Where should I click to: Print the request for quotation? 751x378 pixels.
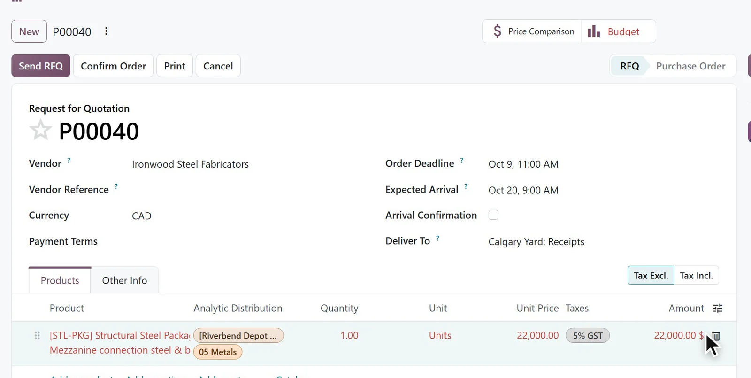175,66
